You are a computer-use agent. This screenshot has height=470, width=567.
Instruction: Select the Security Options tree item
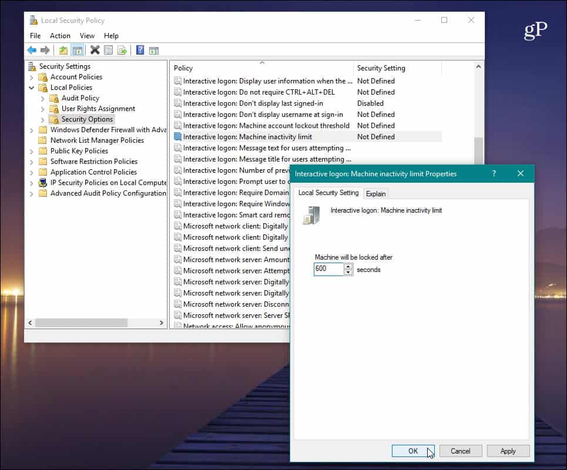pos(87,119)
